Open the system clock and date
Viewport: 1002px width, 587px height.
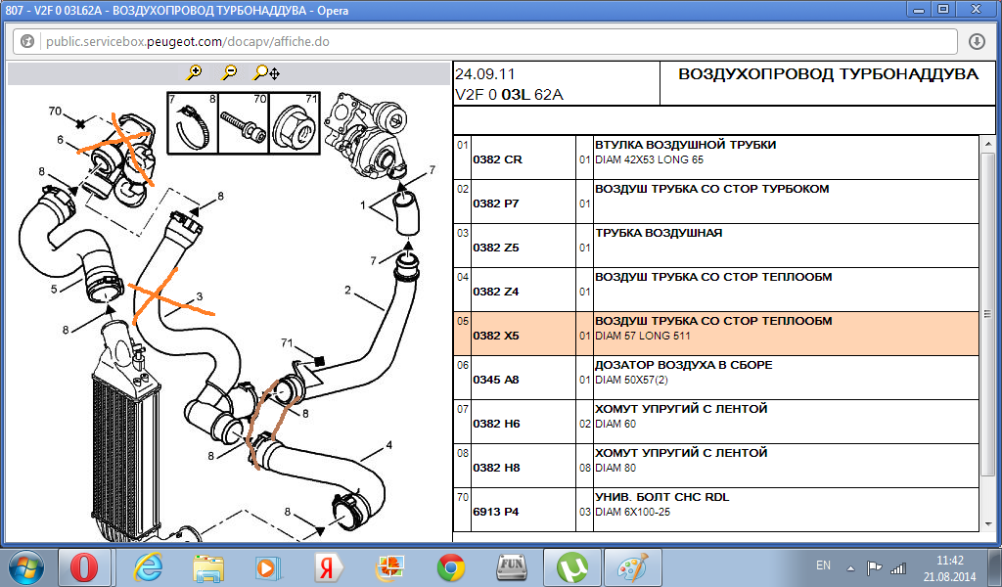[949, 566]
